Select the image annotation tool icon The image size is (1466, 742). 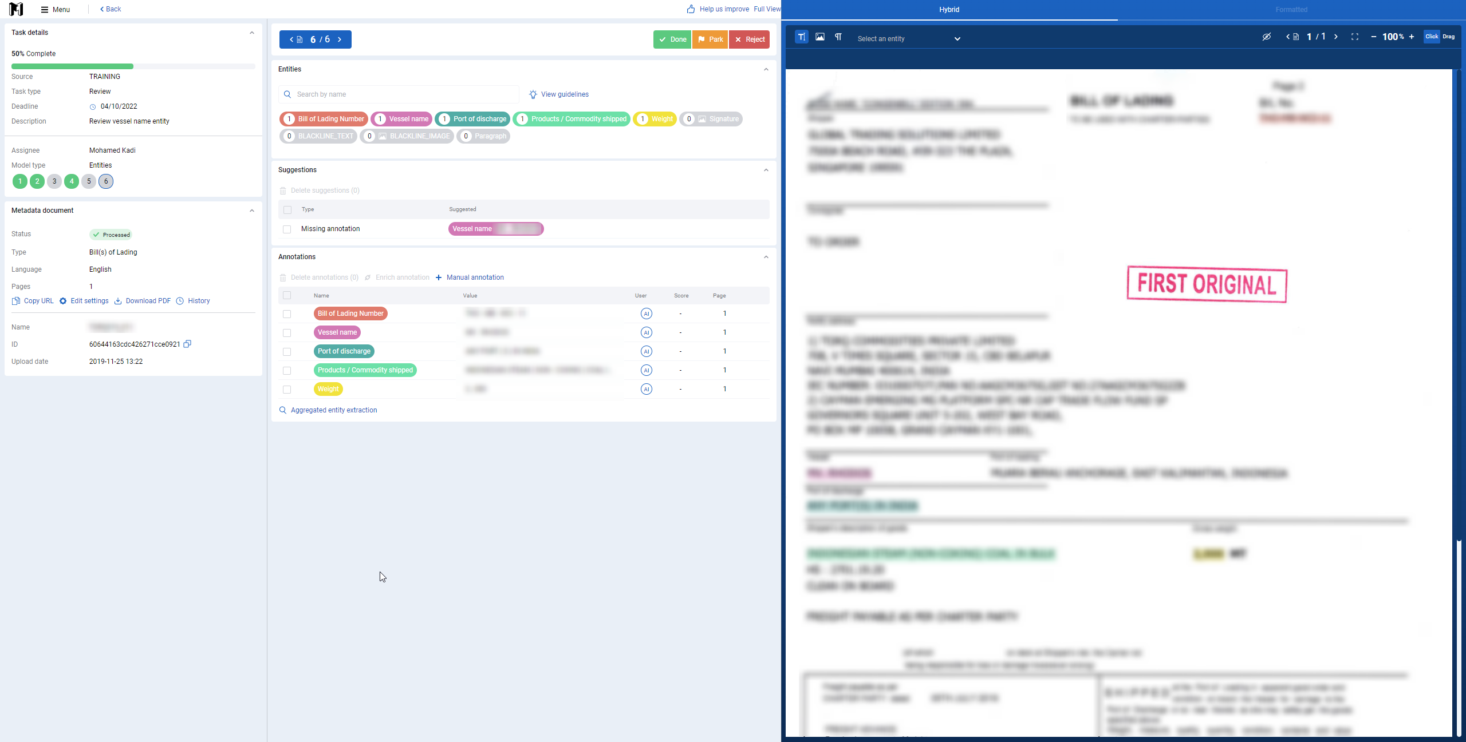pyautogui.click(x=820, y=37)
